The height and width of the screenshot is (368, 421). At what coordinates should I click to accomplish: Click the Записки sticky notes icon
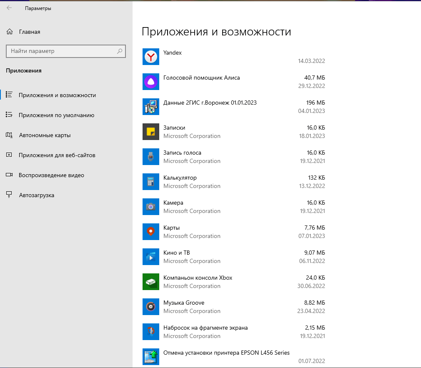[150, 132]
